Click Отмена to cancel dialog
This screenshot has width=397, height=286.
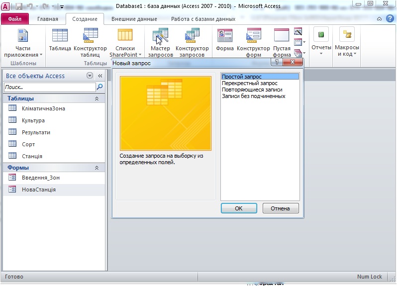[280, 208]
